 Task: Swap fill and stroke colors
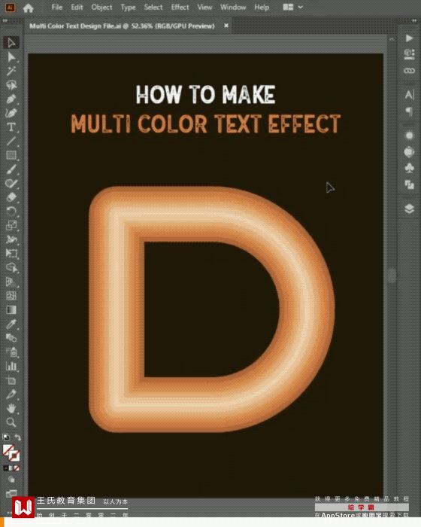pos(17,437)
